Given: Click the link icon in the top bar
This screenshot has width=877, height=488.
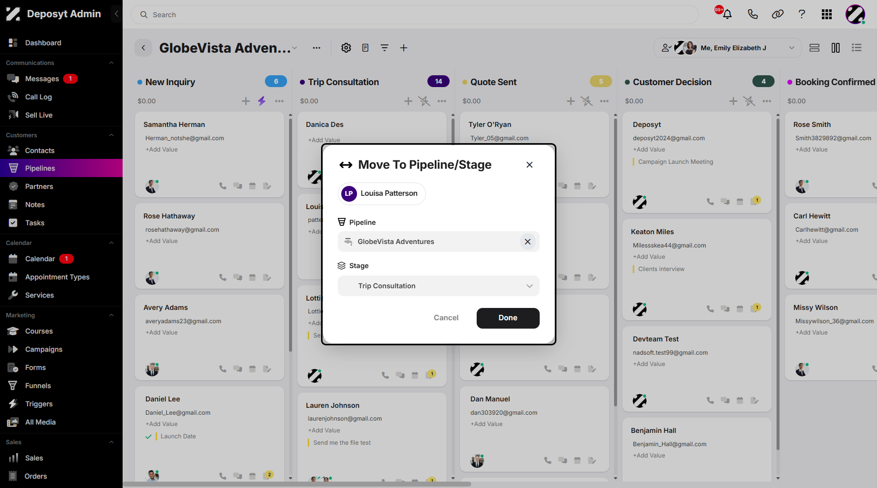Looking at the screenshot, I should point(778,14).
